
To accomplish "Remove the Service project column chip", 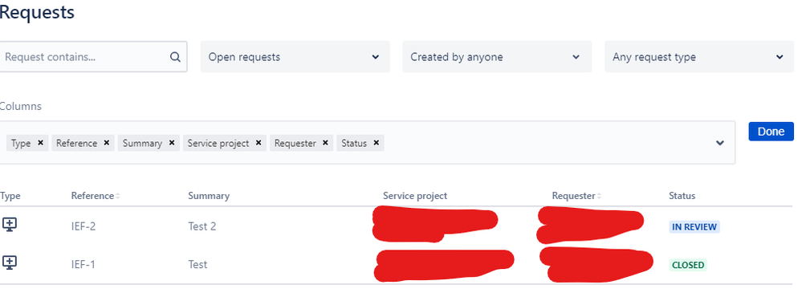I will point(259,143).
